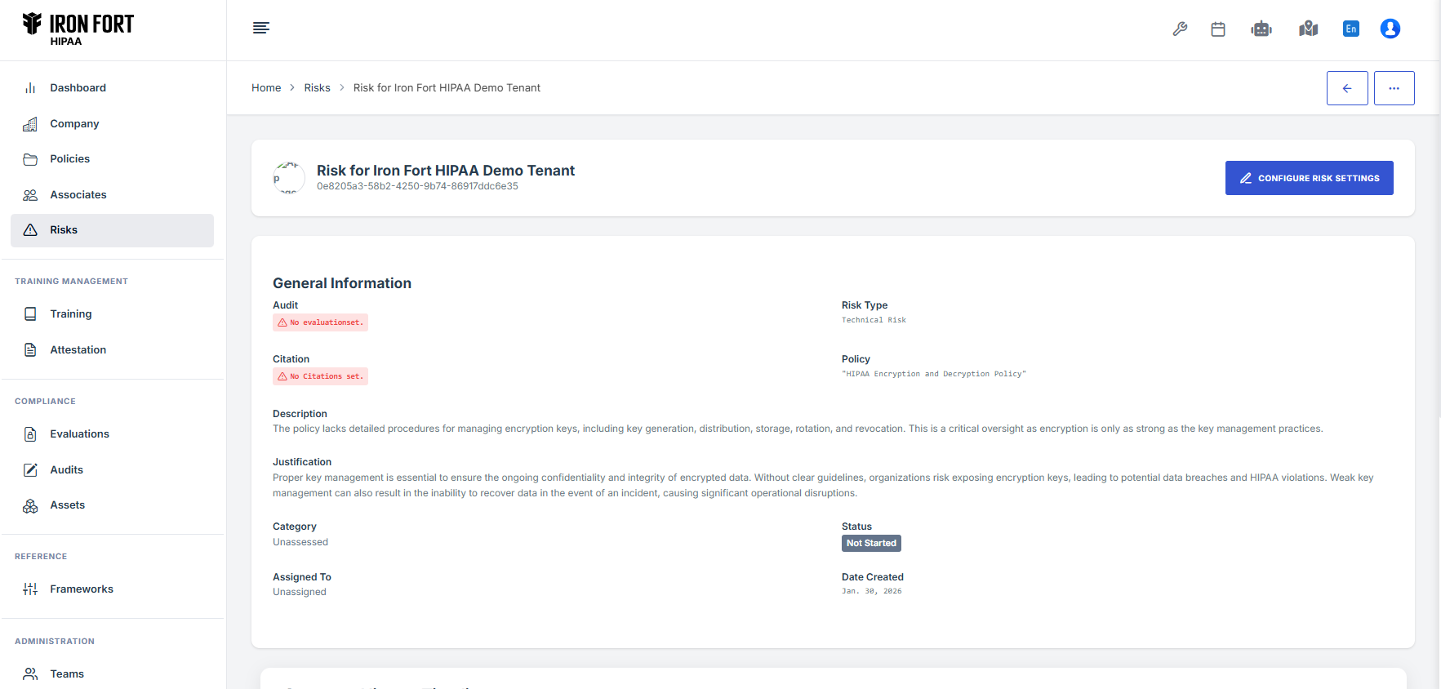
Task: Click the No Citations set warning badge
Action: coord(320,376)
